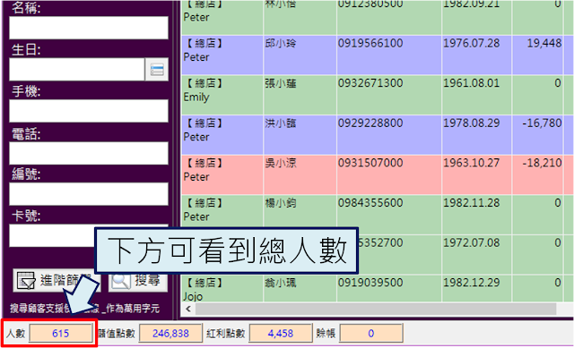The height and width of the screenshot is (348, 574).
Task: Click the 賒帳 value field showing 0
Action: pos(371,333)
